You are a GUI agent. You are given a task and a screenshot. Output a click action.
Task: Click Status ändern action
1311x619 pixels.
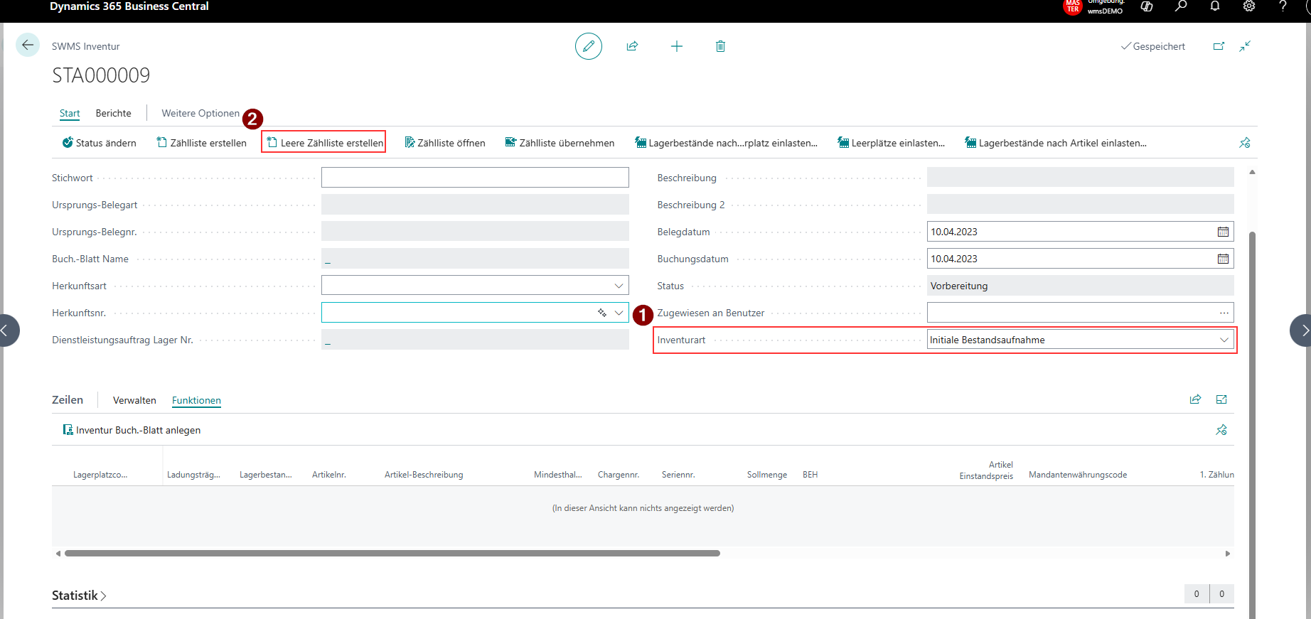click(x=100, y=143)
